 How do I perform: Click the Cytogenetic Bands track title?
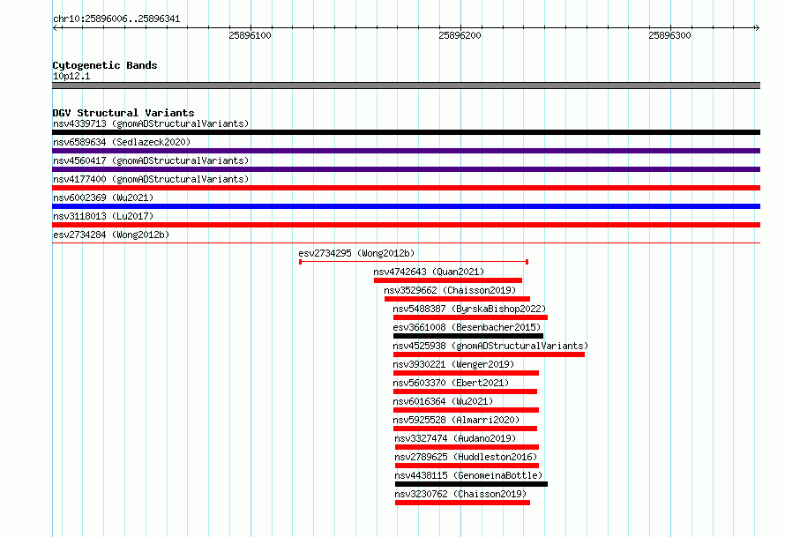pyautogui.click(x=105, y=65)
